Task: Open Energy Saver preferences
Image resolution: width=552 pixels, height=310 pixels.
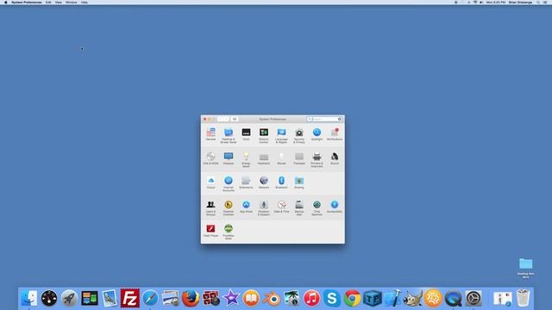Action: 246,160
